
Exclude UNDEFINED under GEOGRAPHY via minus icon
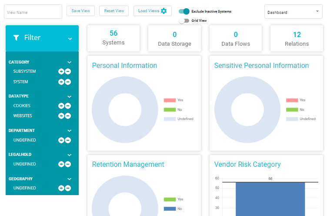68,188
